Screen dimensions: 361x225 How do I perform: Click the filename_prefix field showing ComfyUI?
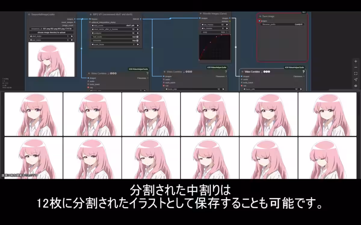pos(283,24)
